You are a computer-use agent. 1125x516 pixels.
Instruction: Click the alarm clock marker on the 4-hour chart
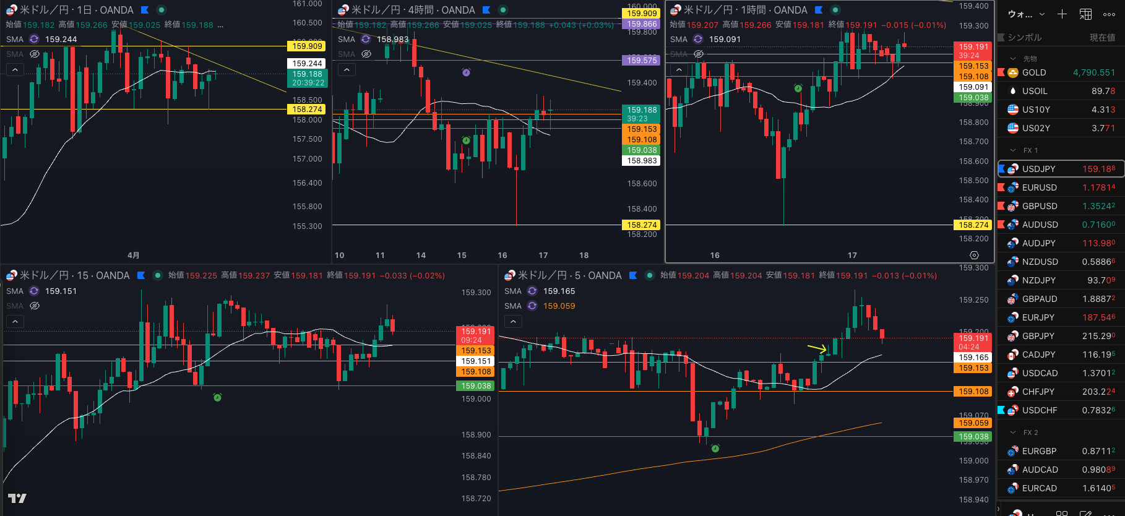click(466, 72)
